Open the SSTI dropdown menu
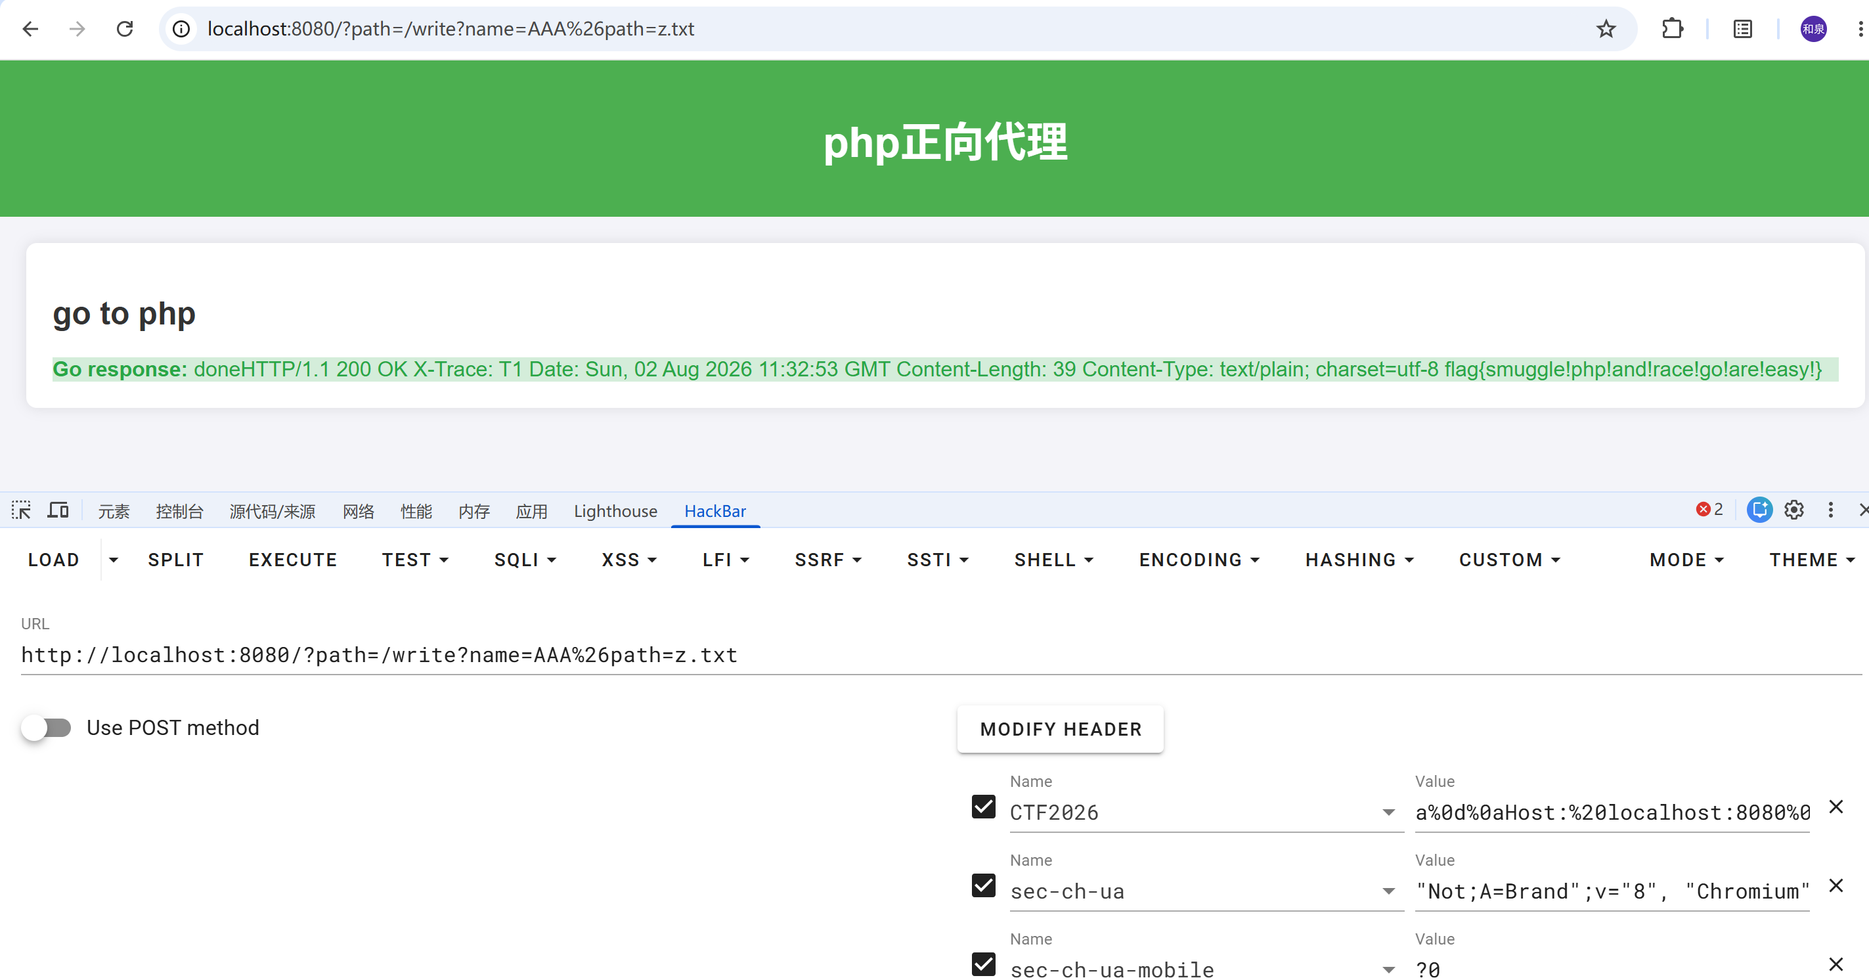Viewport: 1869px width, 980px height. point(937,560)
